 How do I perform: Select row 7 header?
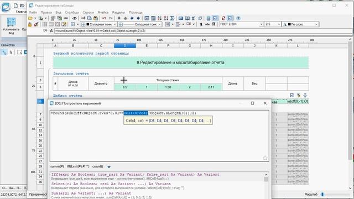[40, 114]
